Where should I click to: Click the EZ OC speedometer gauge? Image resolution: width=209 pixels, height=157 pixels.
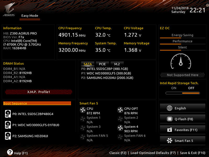click(181, 61)
